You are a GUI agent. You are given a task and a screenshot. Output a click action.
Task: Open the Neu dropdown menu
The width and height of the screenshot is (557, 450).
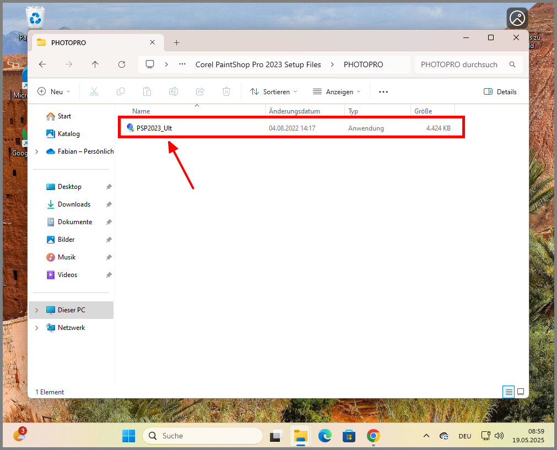pyautogui.click(x=53, y=91)
